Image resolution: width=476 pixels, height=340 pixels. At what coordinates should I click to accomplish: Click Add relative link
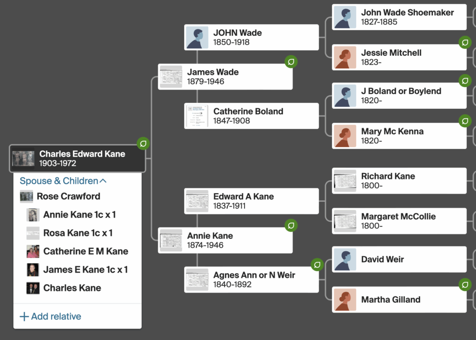50,317
